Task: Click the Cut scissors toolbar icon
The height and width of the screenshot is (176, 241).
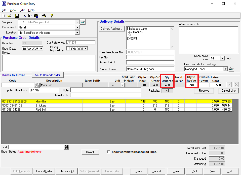Action: [x=25, y=16]
